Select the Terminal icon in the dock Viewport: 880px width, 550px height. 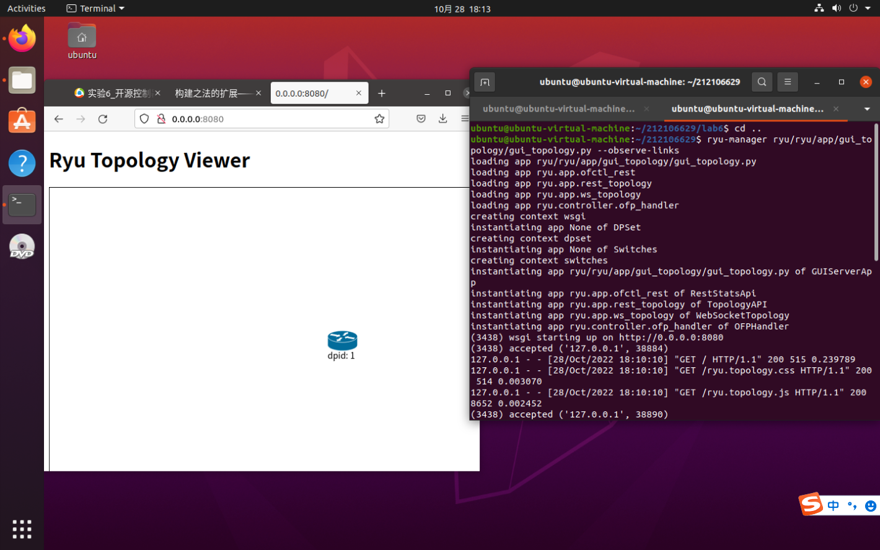coord(22,204)
